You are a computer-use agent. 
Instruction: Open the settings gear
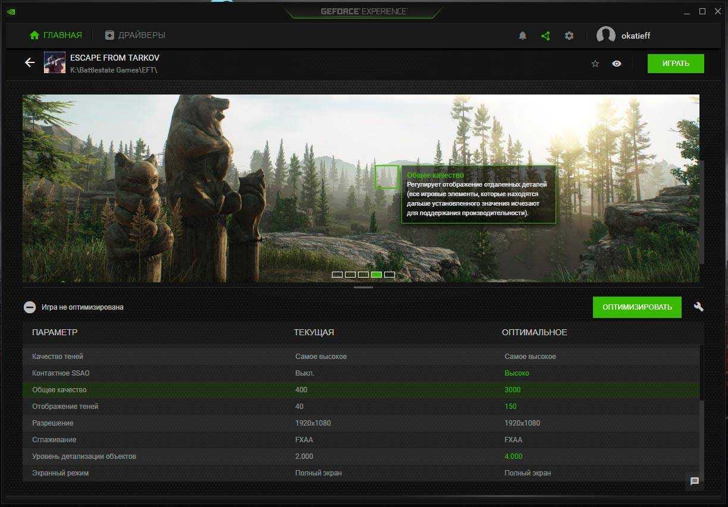[x=569, y=36]
